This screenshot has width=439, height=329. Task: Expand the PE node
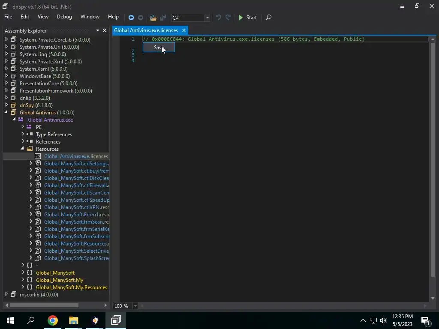tap(23, 127)
